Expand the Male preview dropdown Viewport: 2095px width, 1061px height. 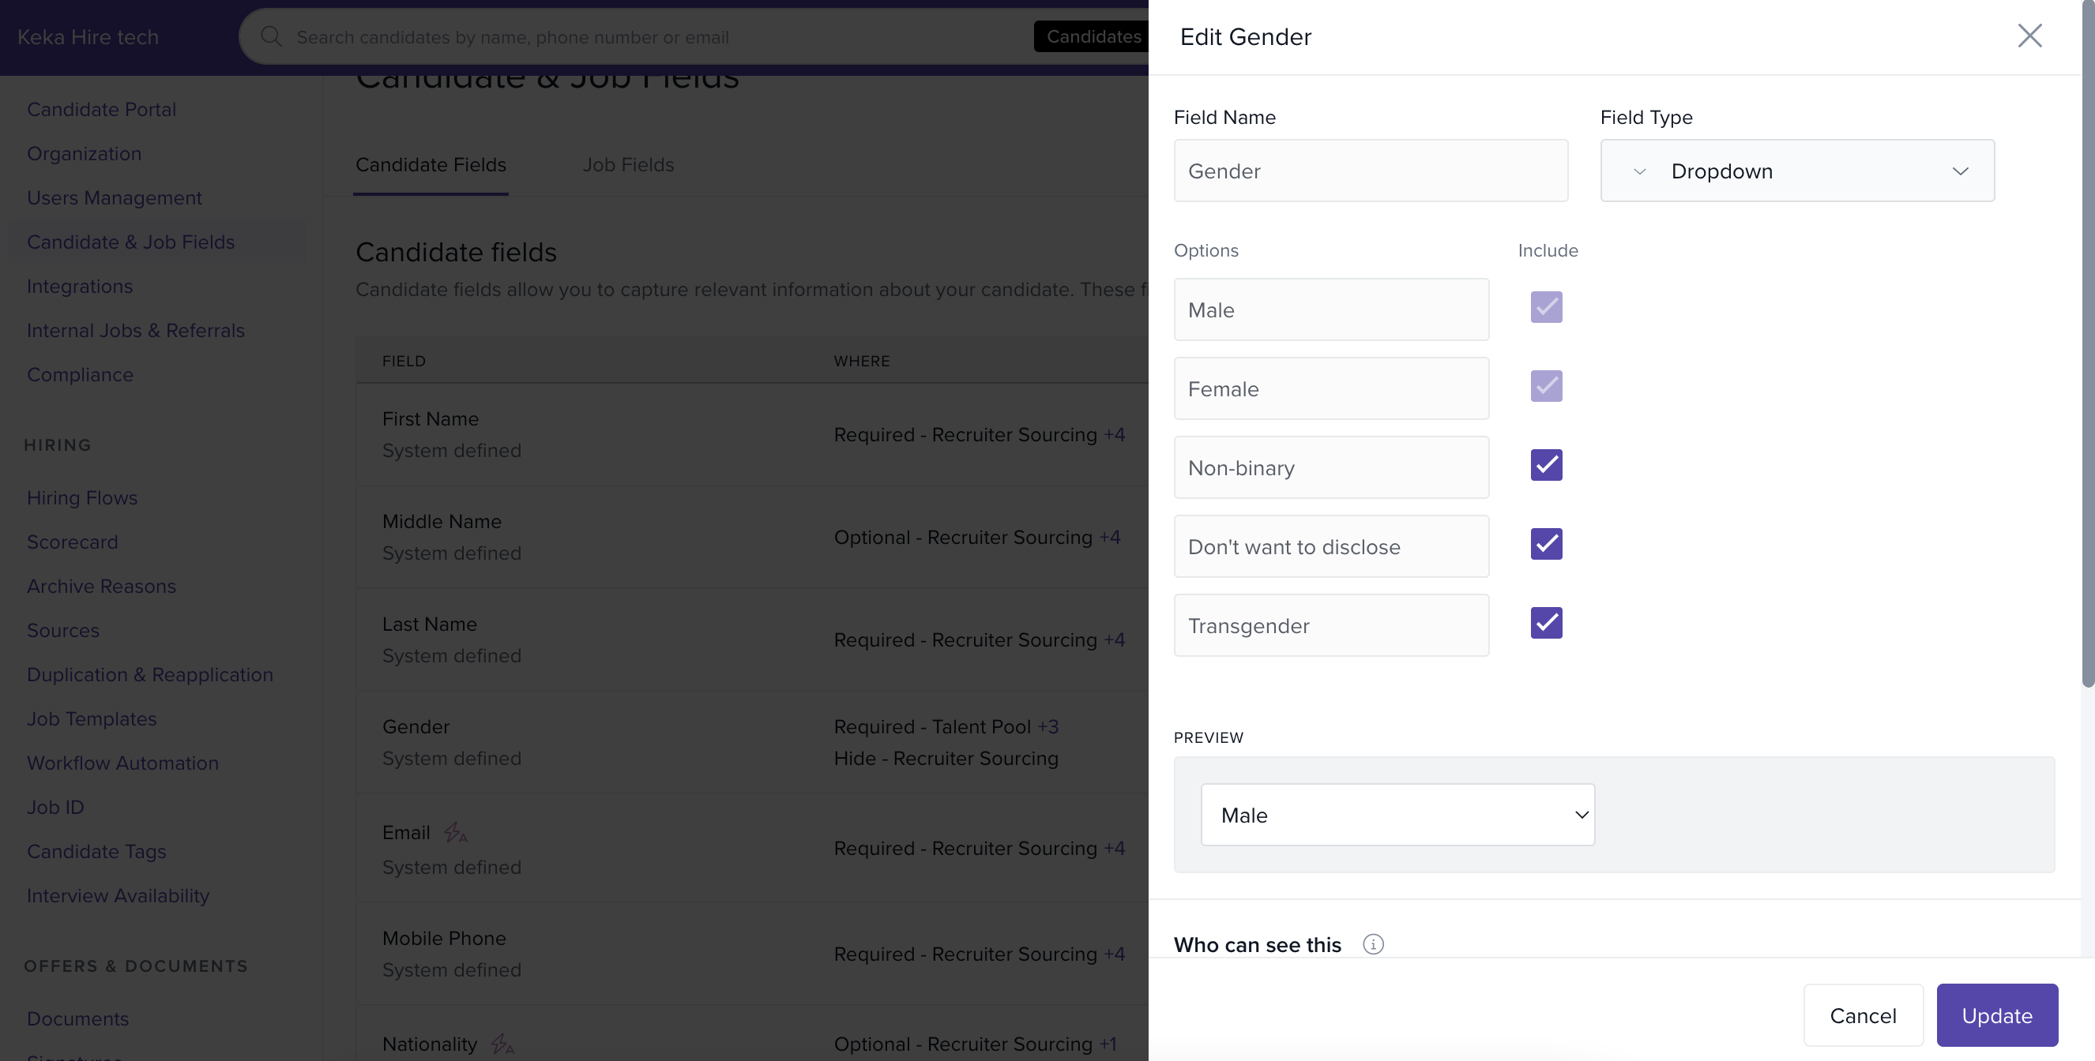pos(1397,815)
